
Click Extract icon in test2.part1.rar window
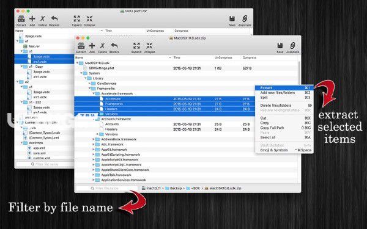21,19
